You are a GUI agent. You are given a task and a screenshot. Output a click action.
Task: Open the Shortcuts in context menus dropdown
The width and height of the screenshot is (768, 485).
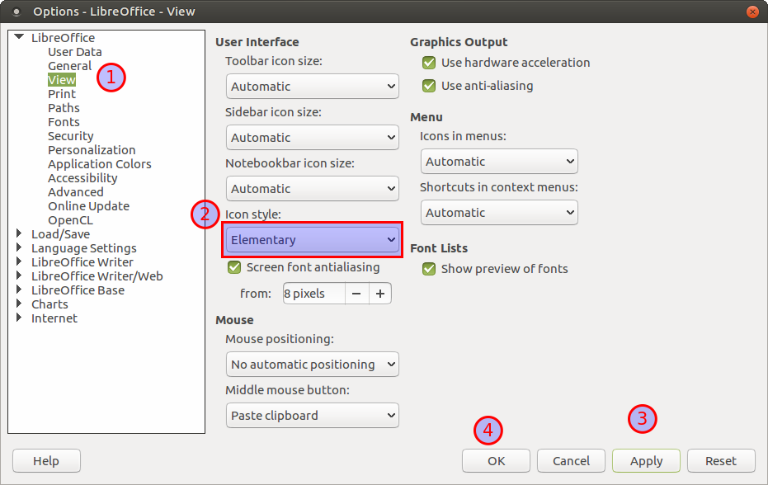499,213
